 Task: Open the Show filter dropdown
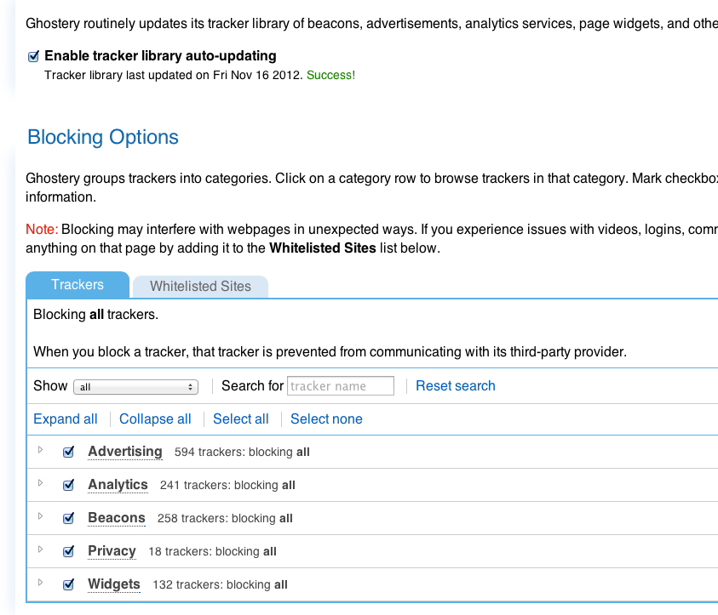click(135, 387)
